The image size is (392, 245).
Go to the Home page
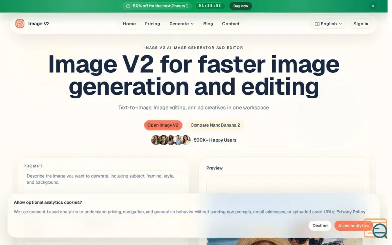click(x=129, y=24)
